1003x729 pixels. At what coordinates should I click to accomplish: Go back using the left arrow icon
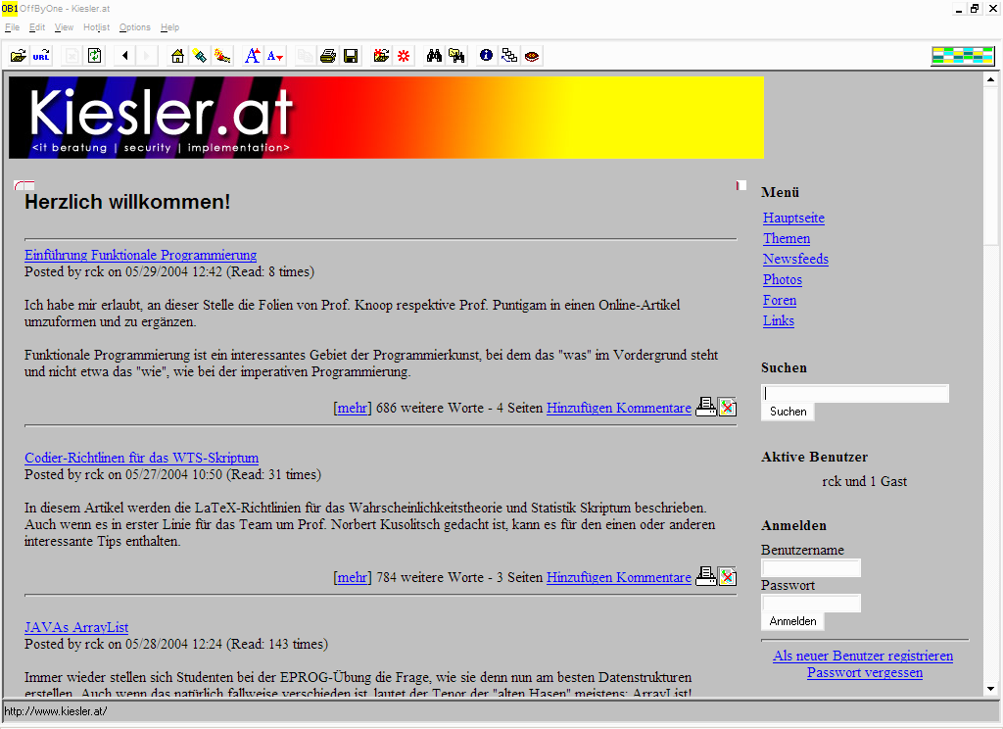(125, 56)
